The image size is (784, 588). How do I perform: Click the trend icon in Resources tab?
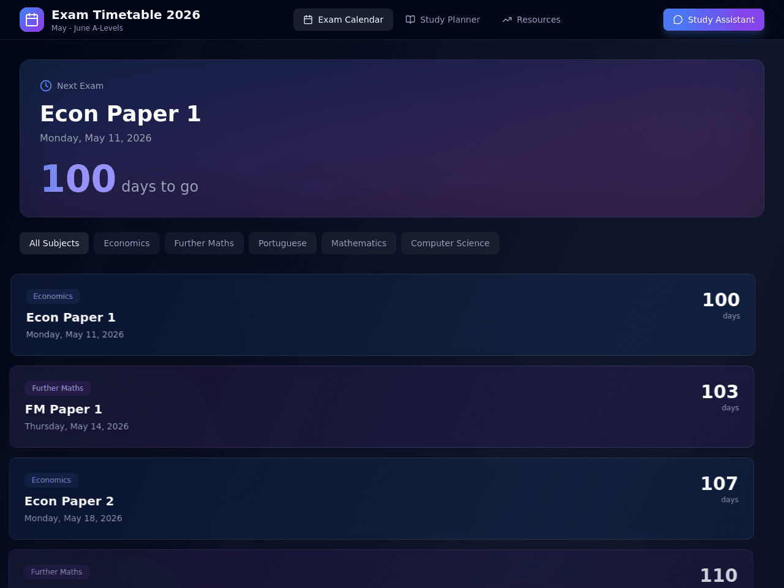pos(507,20)
